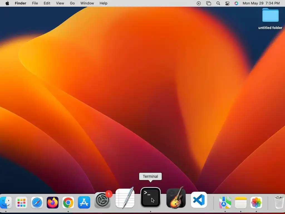285x214 pixels.
Task: Launch Firefox from the Dock
Action: pyautogui.click(x=53, y=202)
